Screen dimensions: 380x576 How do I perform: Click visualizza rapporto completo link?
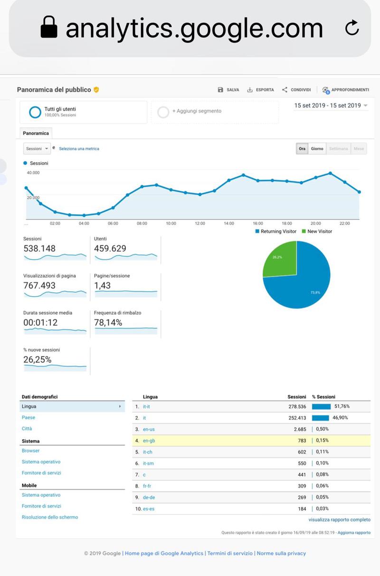[339, 520]
